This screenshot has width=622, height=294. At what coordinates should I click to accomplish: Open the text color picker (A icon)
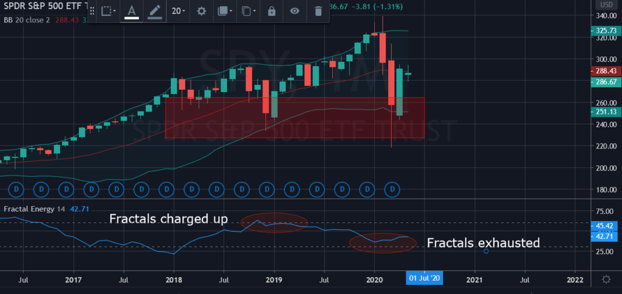[132, 11]
